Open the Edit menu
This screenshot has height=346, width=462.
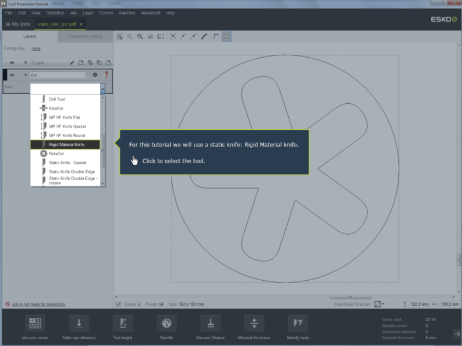coord(22,13)
